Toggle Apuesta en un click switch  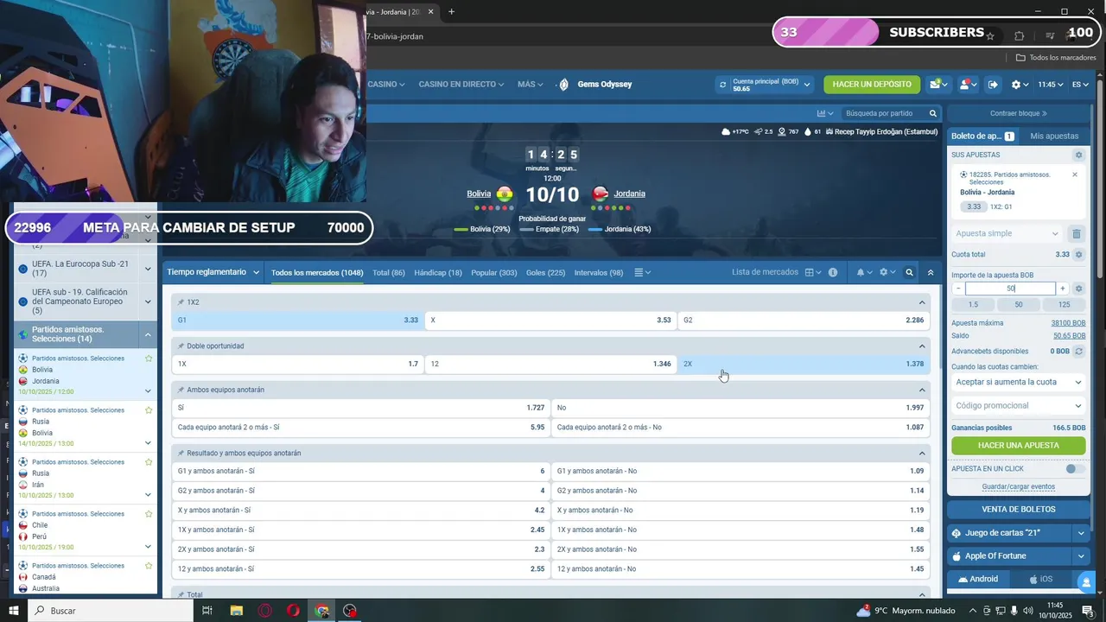[1075, 469]
